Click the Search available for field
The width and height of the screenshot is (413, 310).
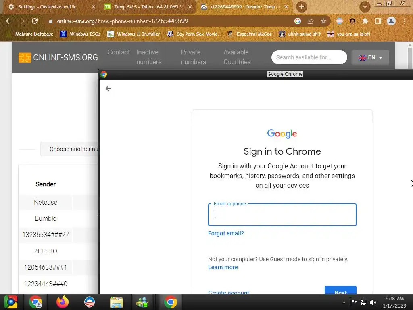pos(309,57)
